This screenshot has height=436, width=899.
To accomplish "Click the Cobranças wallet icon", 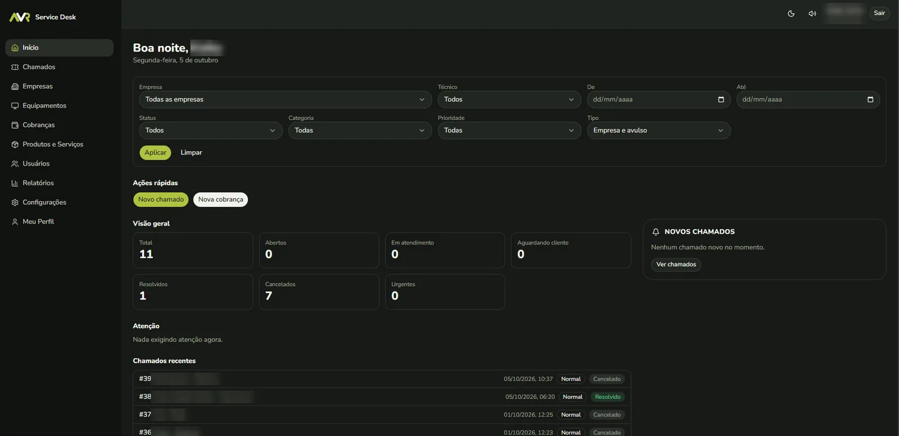I will [x=15, y=125].
